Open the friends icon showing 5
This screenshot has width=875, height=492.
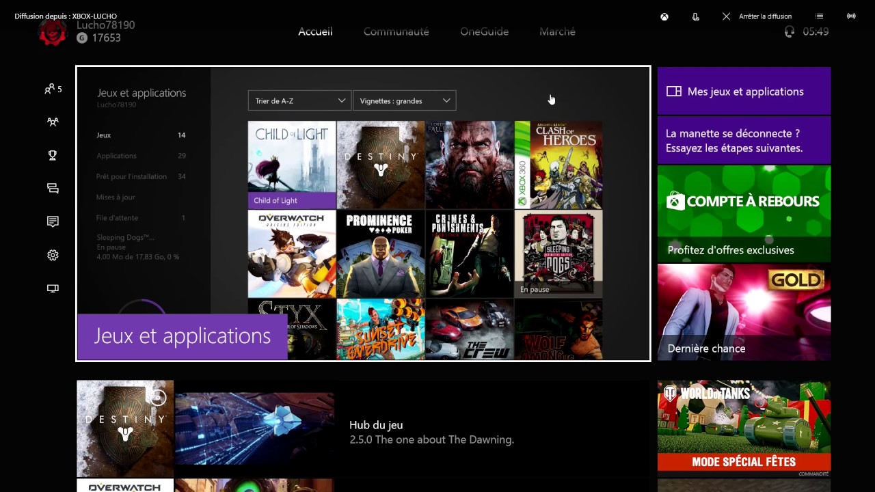click(x=53, y=89)
